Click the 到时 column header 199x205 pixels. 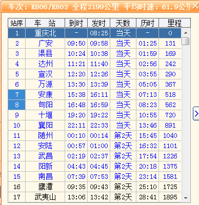(x=76, y=23)
